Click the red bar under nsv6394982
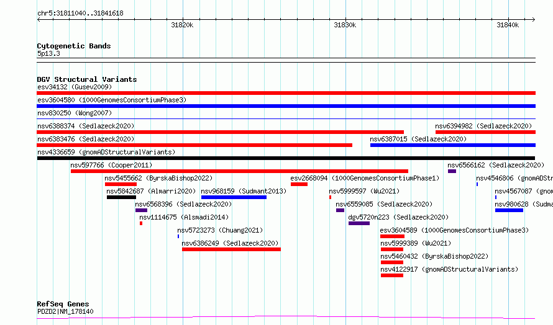553x325 pixels. pyautogui.click(x=485, y=132)
